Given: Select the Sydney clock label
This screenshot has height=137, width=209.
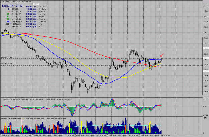Looking at the screenshot, I should tap(42, 9).
